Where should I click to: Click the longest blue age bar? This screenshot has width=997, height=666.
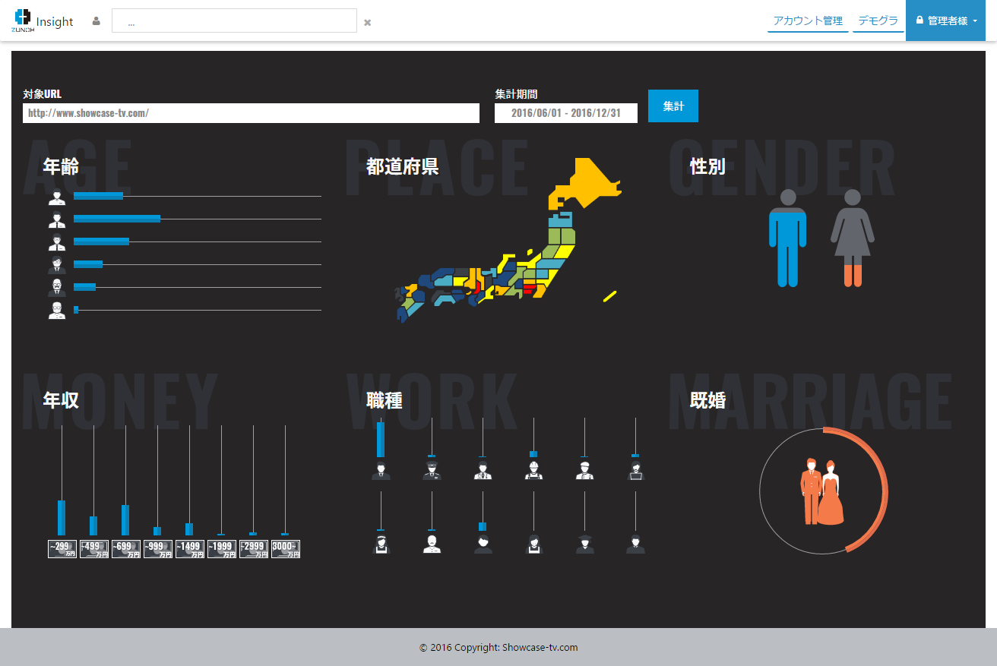click(117, 219)
